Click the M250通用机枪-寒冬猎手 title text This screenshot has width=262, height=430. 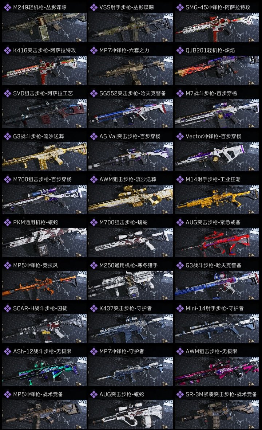pyautogui.click(x=128, y=265)
